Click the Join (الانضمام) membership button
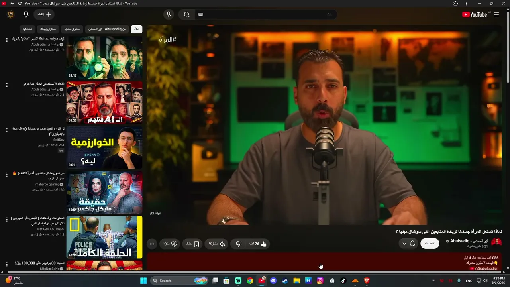The width and height of the screenshot is (510, 287). [x=430, y=244]
